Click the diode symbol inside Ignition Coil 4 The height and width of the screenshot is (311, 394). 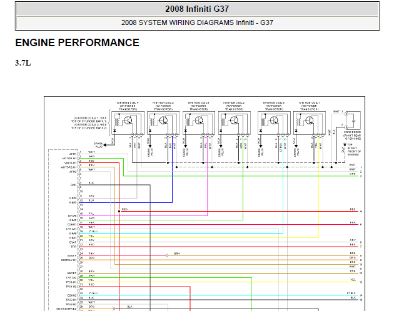click(x=115, y=131)
